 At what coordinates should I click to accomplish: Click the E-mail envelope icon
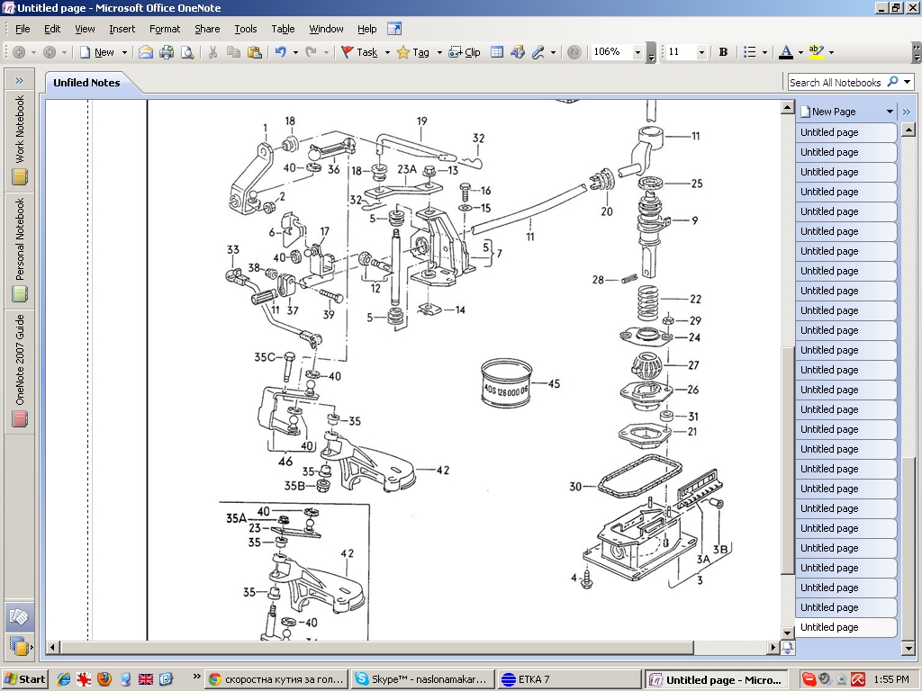click(x=146, y=52)
